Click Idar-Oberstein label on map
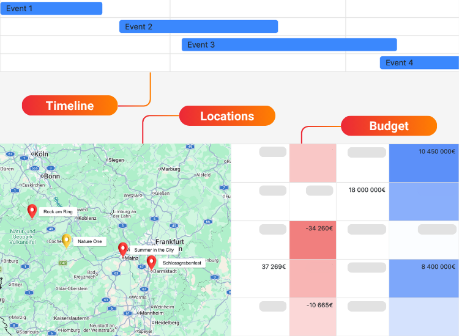The width and height of the screenshot is (459, 336). click(73, 288)
